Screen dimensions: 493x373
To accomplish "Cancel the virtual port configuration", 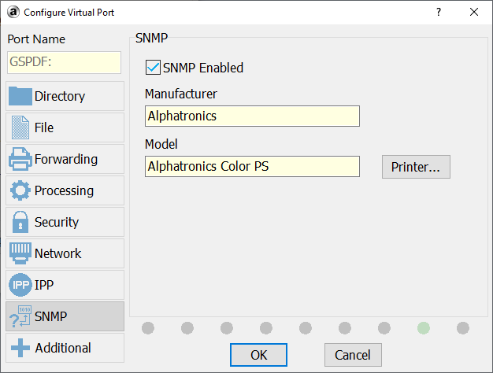I will click(353, 355).
